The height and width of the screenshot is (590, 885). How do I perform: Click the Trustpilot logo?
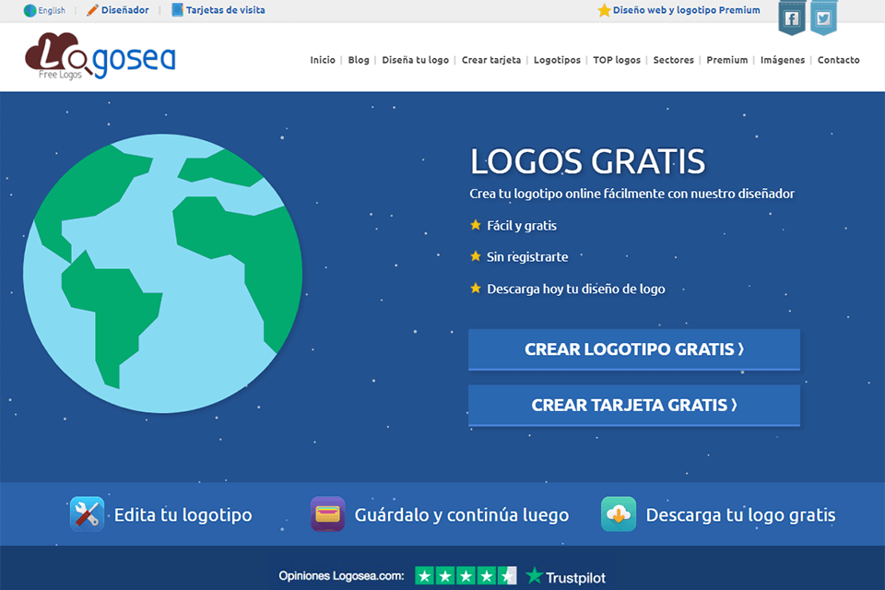click(x=565, y=577)
